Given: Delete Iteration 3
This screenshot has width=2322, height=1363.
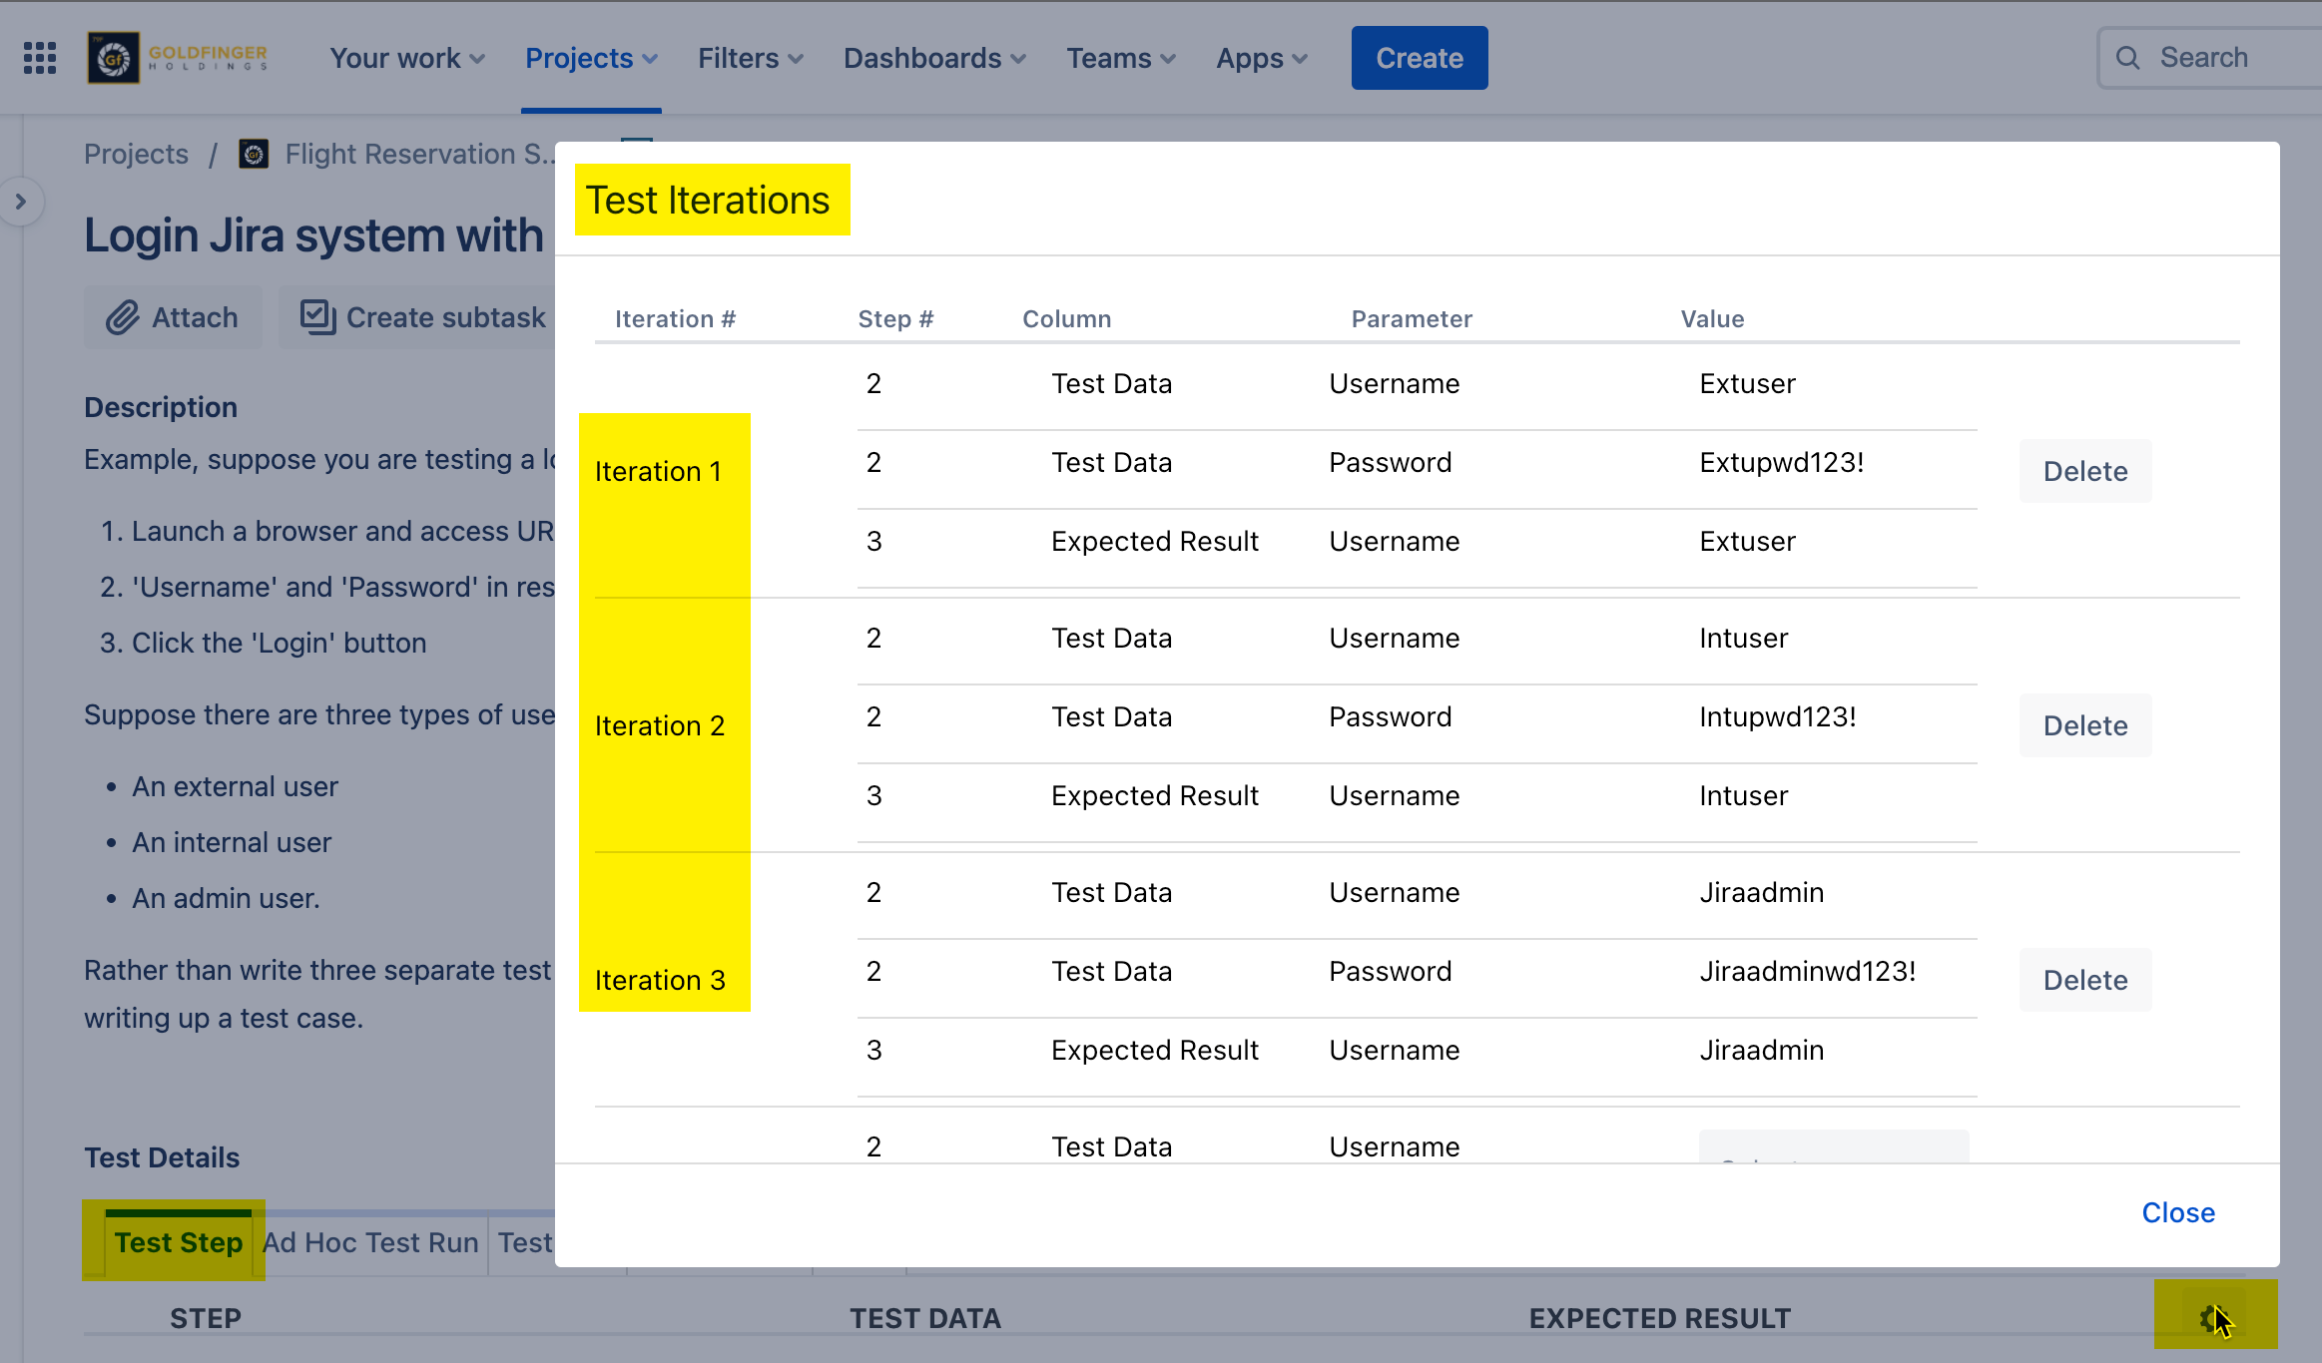Looking at the screenshot, I should tap(2084, 980).
